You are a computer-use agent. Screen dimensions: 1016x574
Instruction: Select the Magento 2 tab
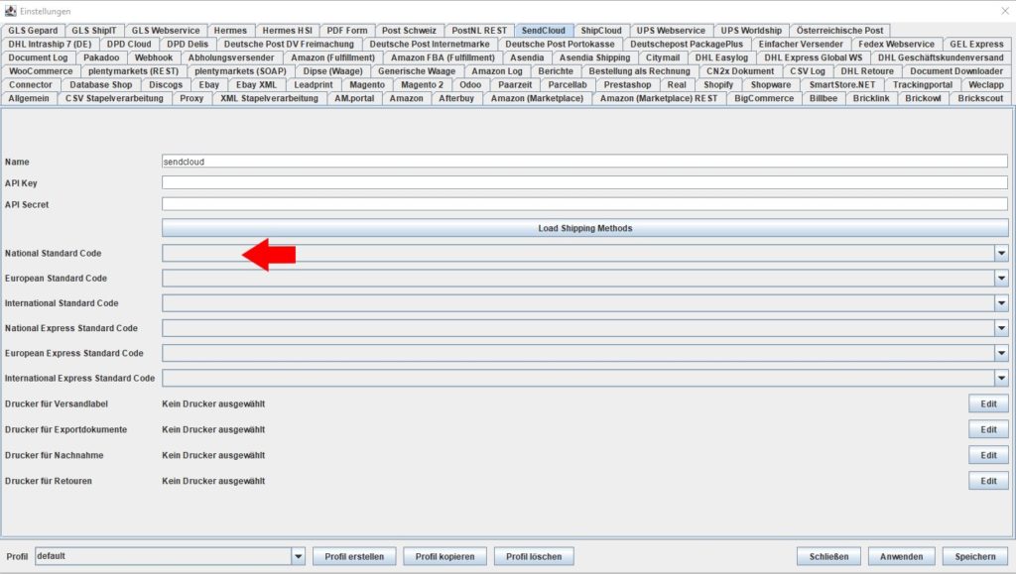point(422,85)
